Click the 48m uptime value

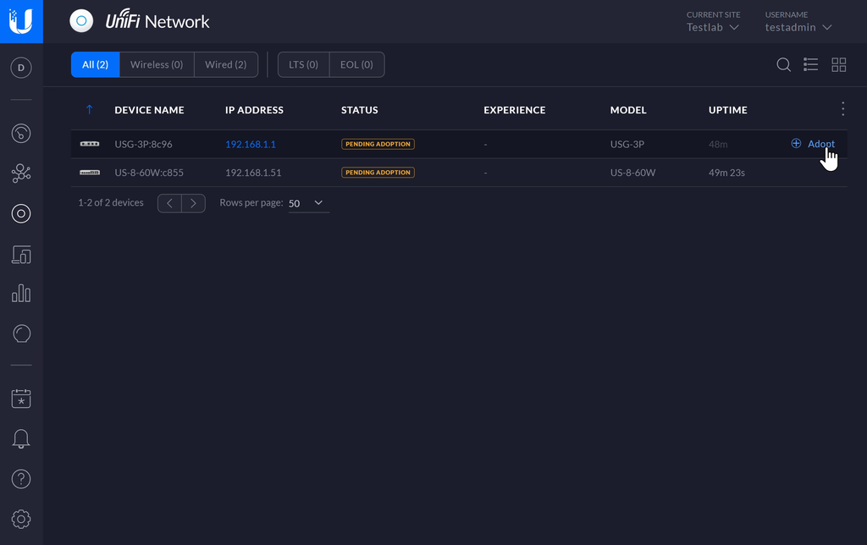coord(718,144)
